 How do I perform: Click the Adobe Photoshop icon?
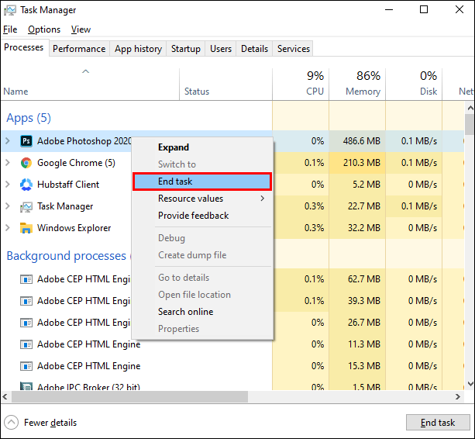point(26,141)
